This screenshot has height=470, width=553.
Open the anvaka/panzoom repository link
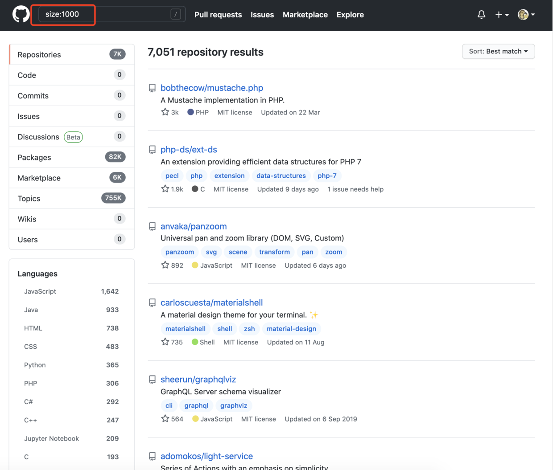pos(194,226)
